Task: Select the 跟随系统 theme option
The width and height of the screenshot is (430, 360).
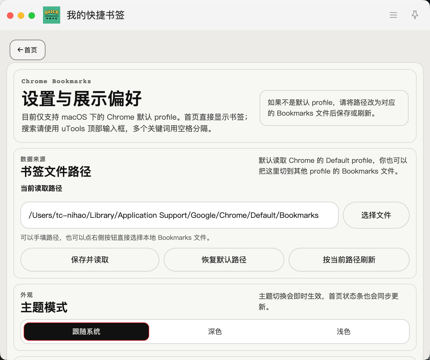Action: click(86, 332)
